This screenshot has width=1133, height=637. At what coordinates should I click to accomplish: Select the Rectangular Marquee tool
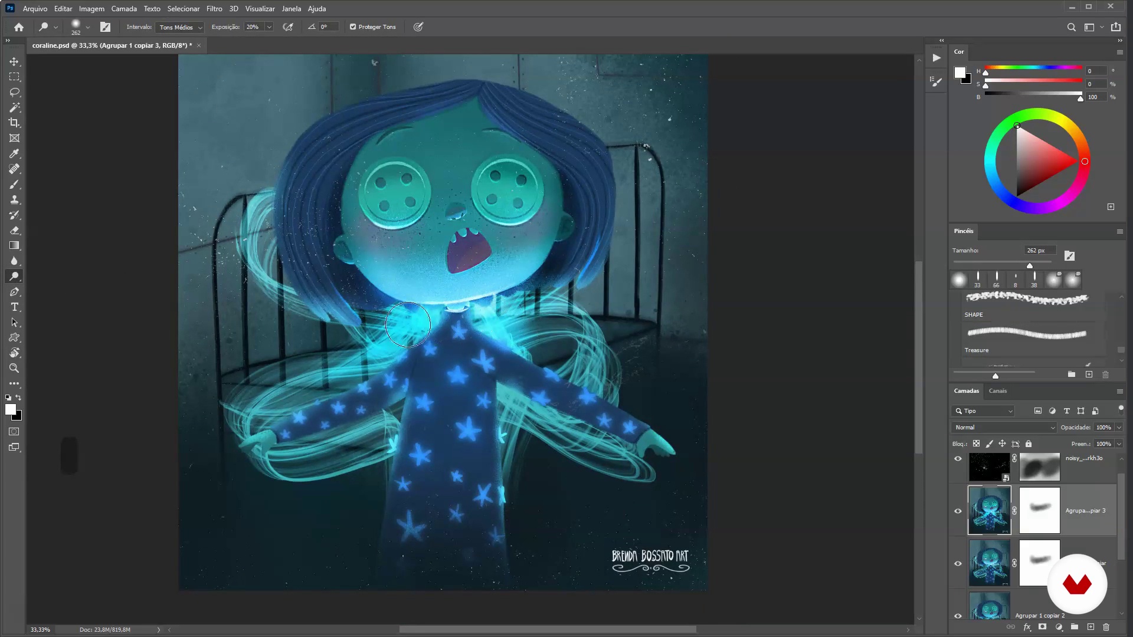[14, 77]
